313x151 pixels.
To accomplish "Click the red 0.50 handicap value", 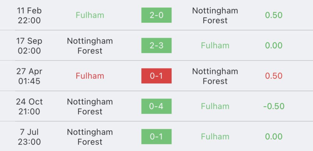I will click(x=274, y=76).
